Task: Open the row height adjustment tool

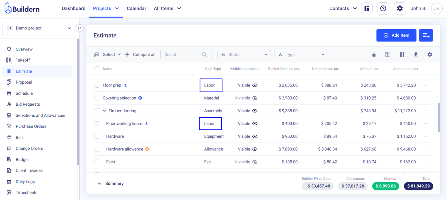Action: (x=388, y=55)
